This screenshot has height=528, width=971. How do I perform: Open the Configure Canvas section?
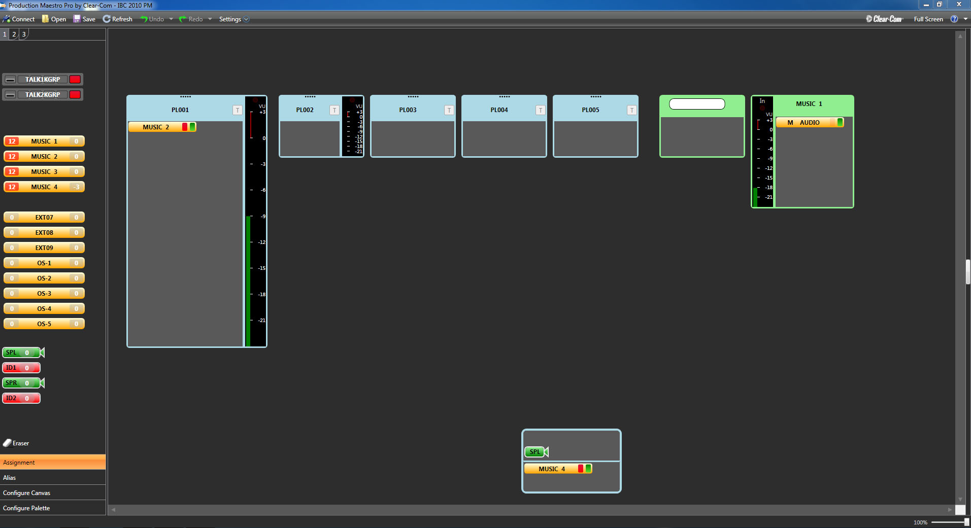(26, 493)
